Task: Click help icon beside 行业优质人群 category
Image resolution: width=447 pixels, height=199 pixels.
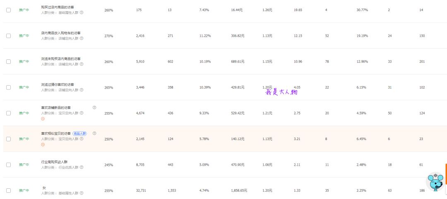Action: click(82, 167)
